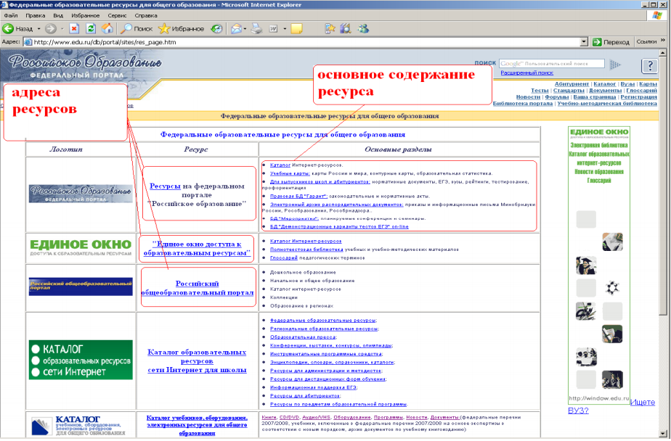The width and height of the screenshot is (671, 441).
Task: Go to Home page house icon
Action: [107, 28]
